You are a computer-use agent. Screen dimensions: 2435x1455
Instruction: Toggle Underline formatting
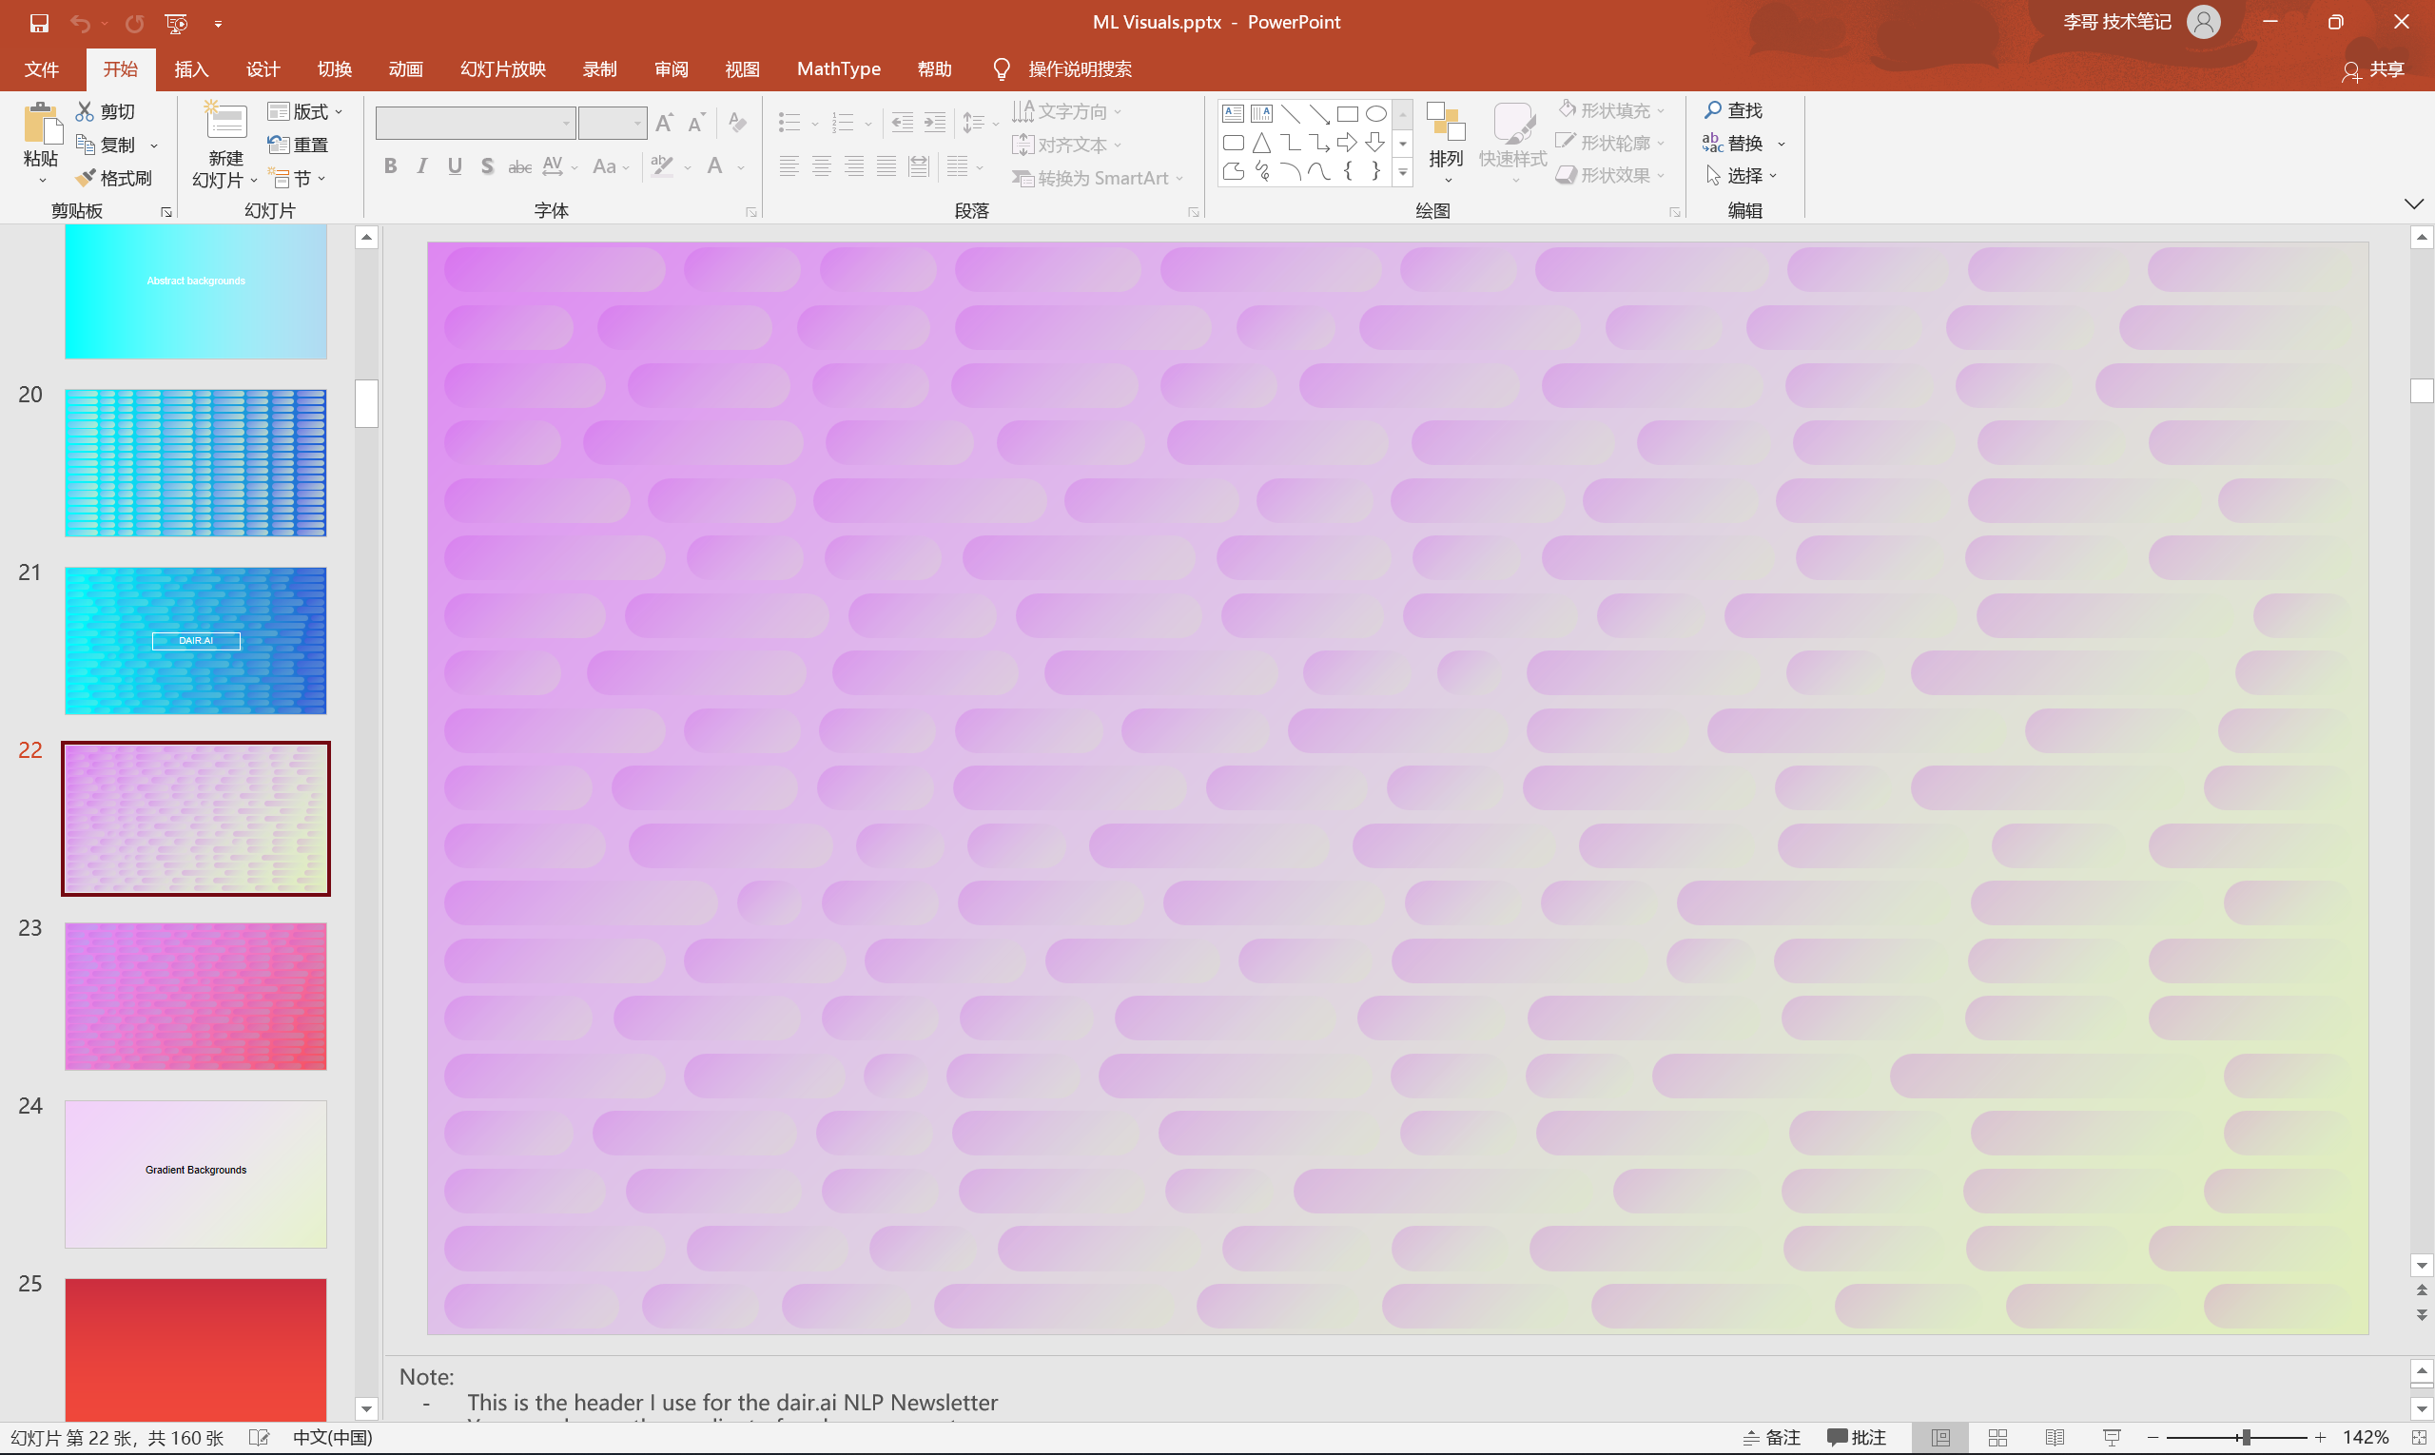pyautogui.click(x=455, y=166)
